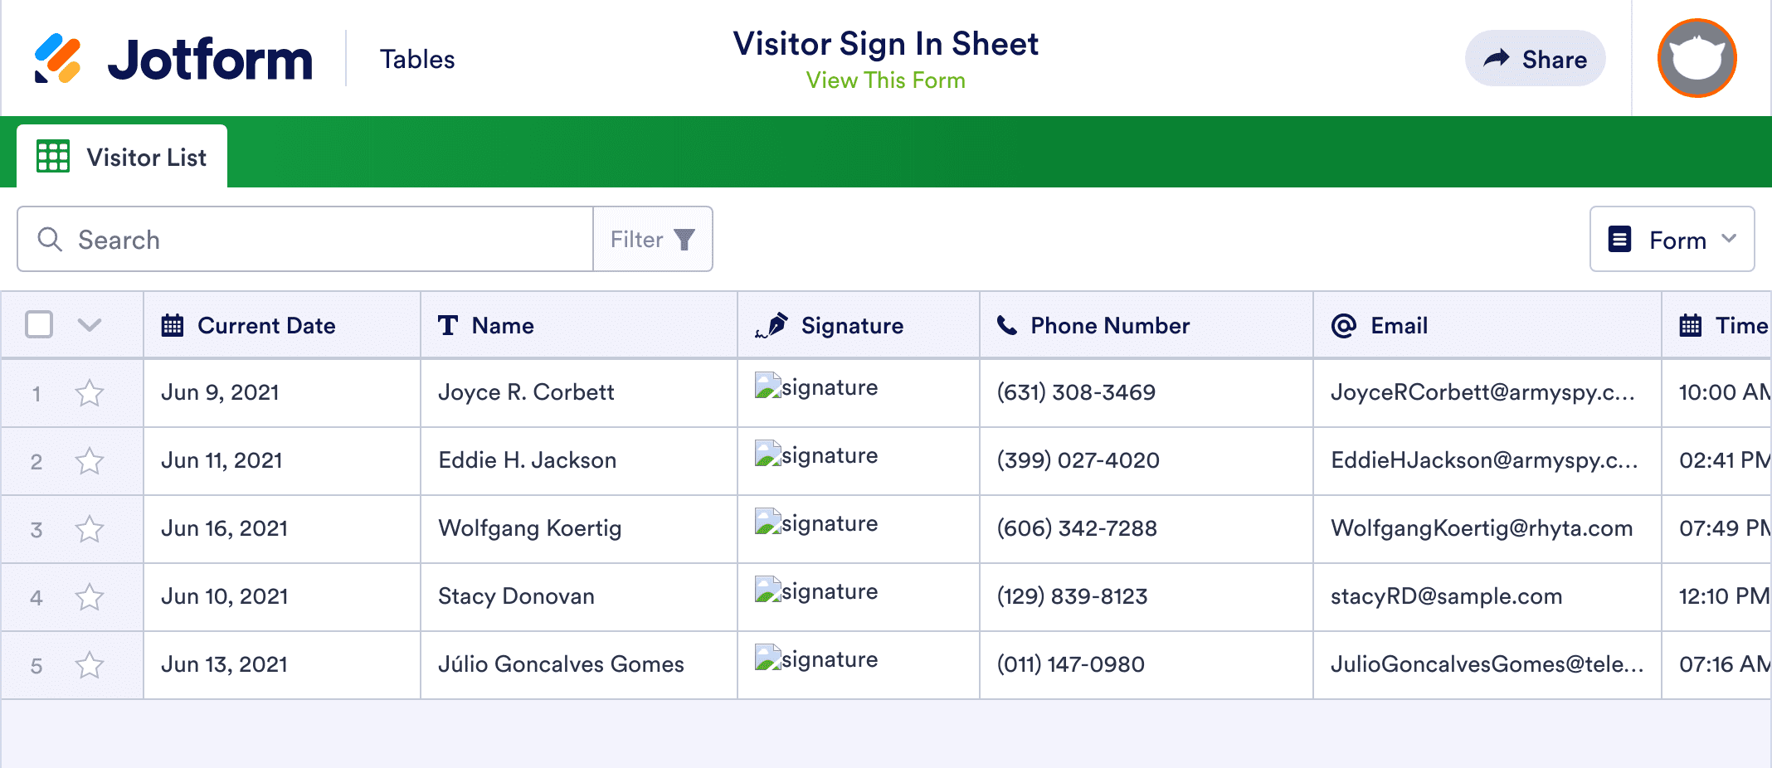
Task: Click the signature pen icon in Signature column header
Action: [x=774, y=324]
